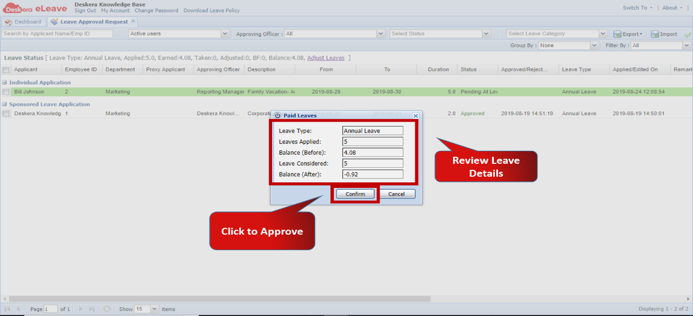Collapse the Individual Application group

[x=5, y=82]
